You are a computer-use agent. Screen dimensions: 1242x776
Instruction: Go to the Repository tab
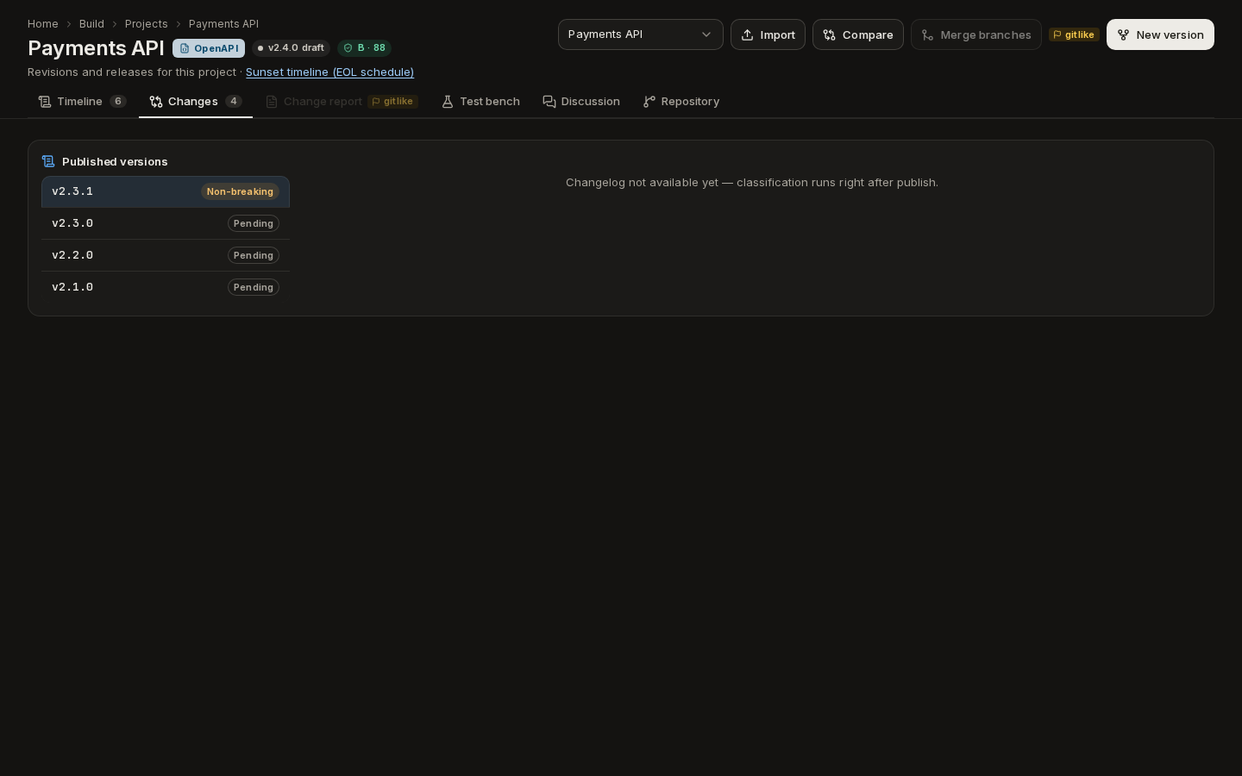click(x=681, y=101)
